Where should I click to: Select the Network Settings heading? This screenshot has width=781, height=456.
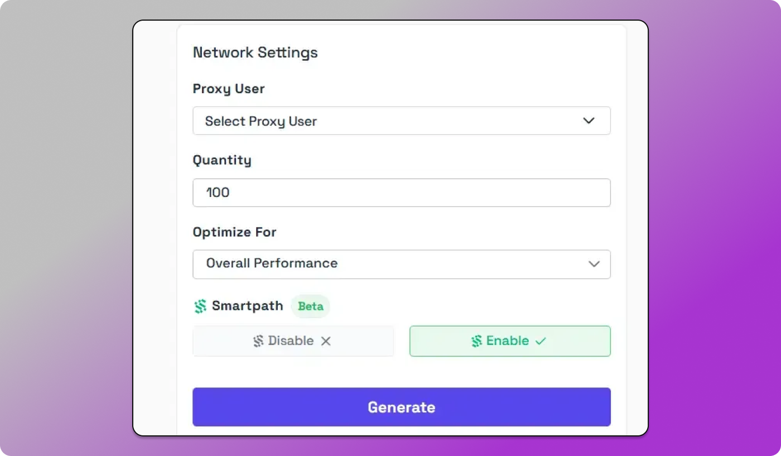[255, 52]
